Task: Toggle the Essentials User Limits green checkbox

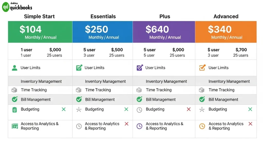Action: click(79, 68)
